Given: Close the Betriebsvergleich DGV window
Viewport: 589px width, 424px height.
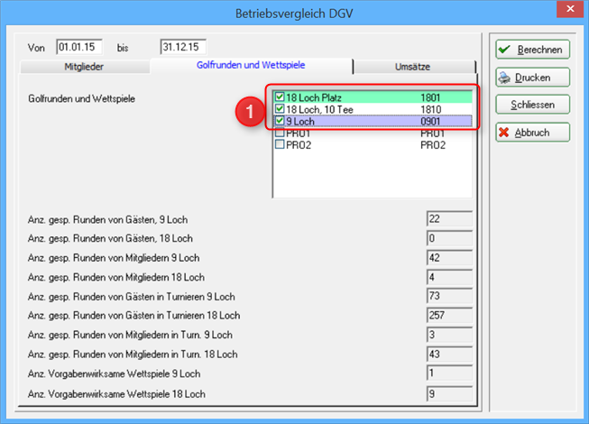Looking at the screenshot, I should (570, 9).
